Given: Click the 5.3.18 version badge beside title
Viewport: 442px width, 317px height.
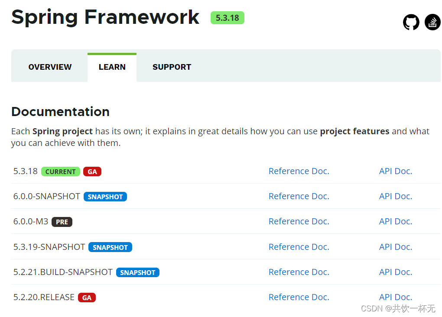Looking at the screenshot, I should point(227,18).
